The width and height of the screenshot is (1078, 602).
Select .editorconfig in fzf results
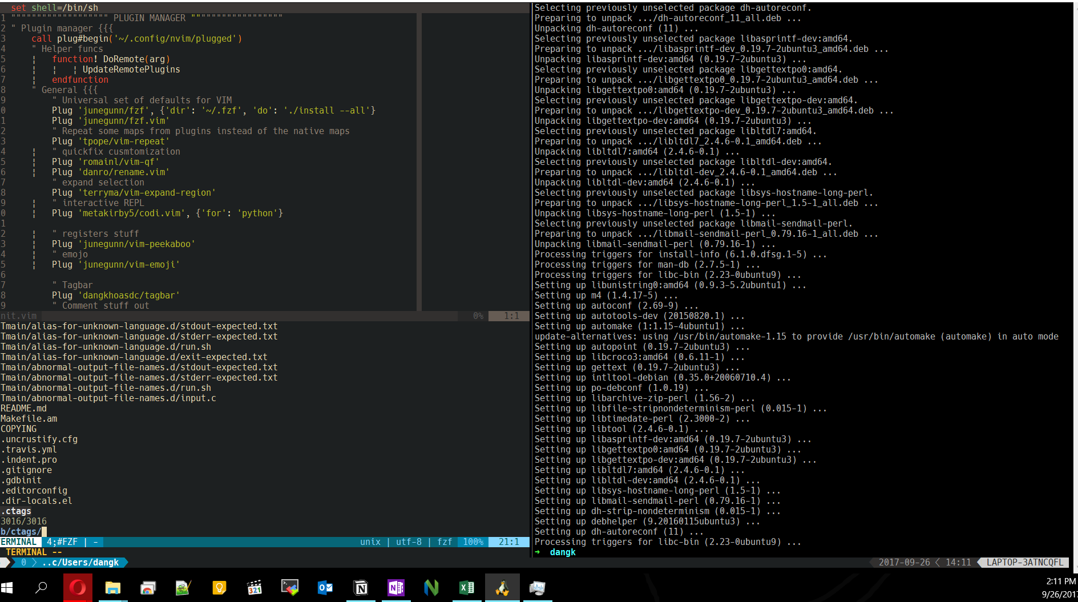tap(34, 491)
